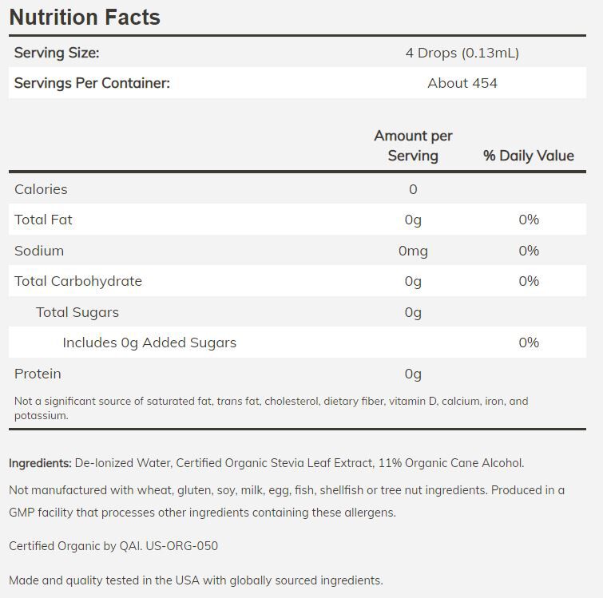Click the Nutrition Facts heading
The height and width of the screenshot is (598, 603).
click(x=85, y=17)
